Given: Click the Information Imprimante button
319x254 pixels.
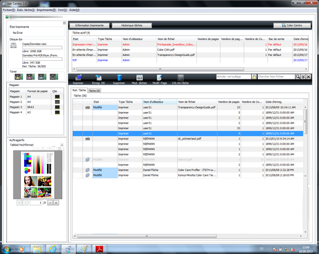Looking at the screenshot, I should [x=89, y=25].
